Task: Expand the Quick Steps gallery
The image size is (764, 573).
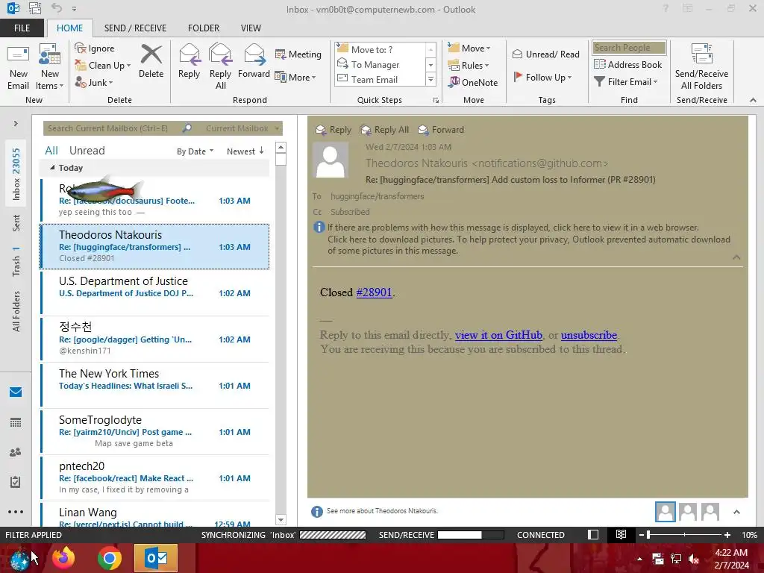Action: (430, 79)
